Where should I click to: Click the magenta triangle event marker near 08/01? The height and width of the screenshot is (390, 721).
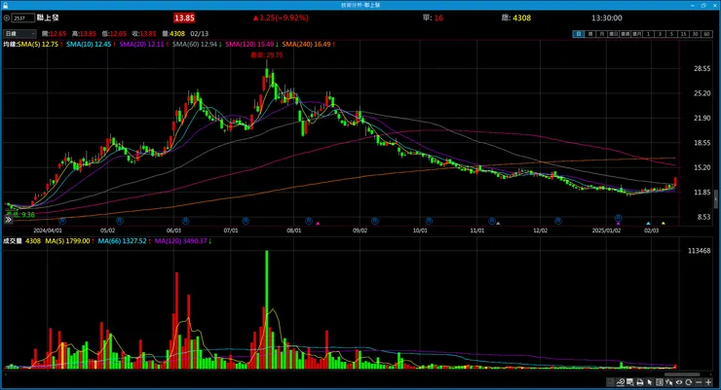318,224
